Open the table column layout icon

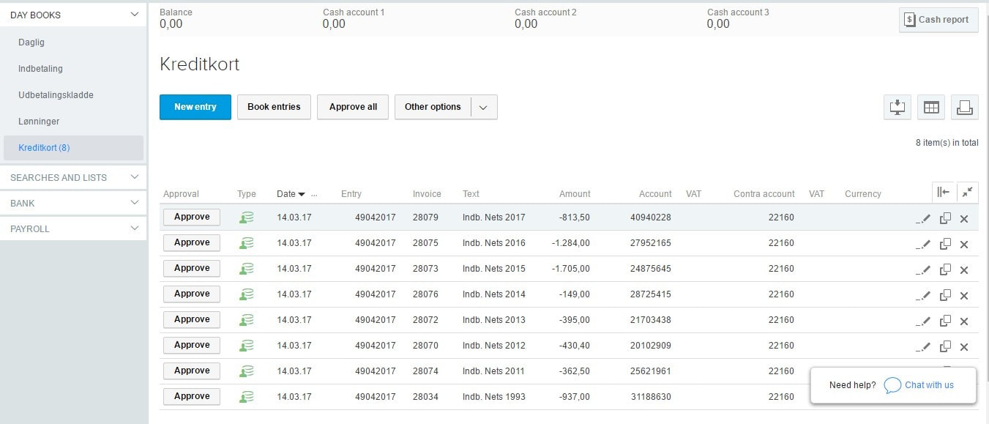930,107
